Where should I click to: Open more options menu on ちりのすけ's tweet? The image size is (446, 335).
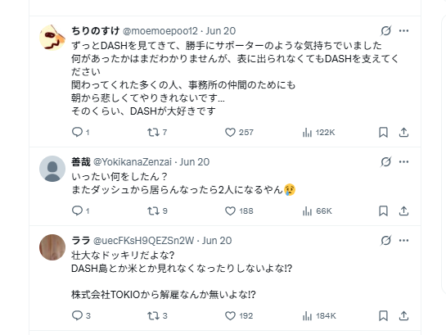point(403,31)
